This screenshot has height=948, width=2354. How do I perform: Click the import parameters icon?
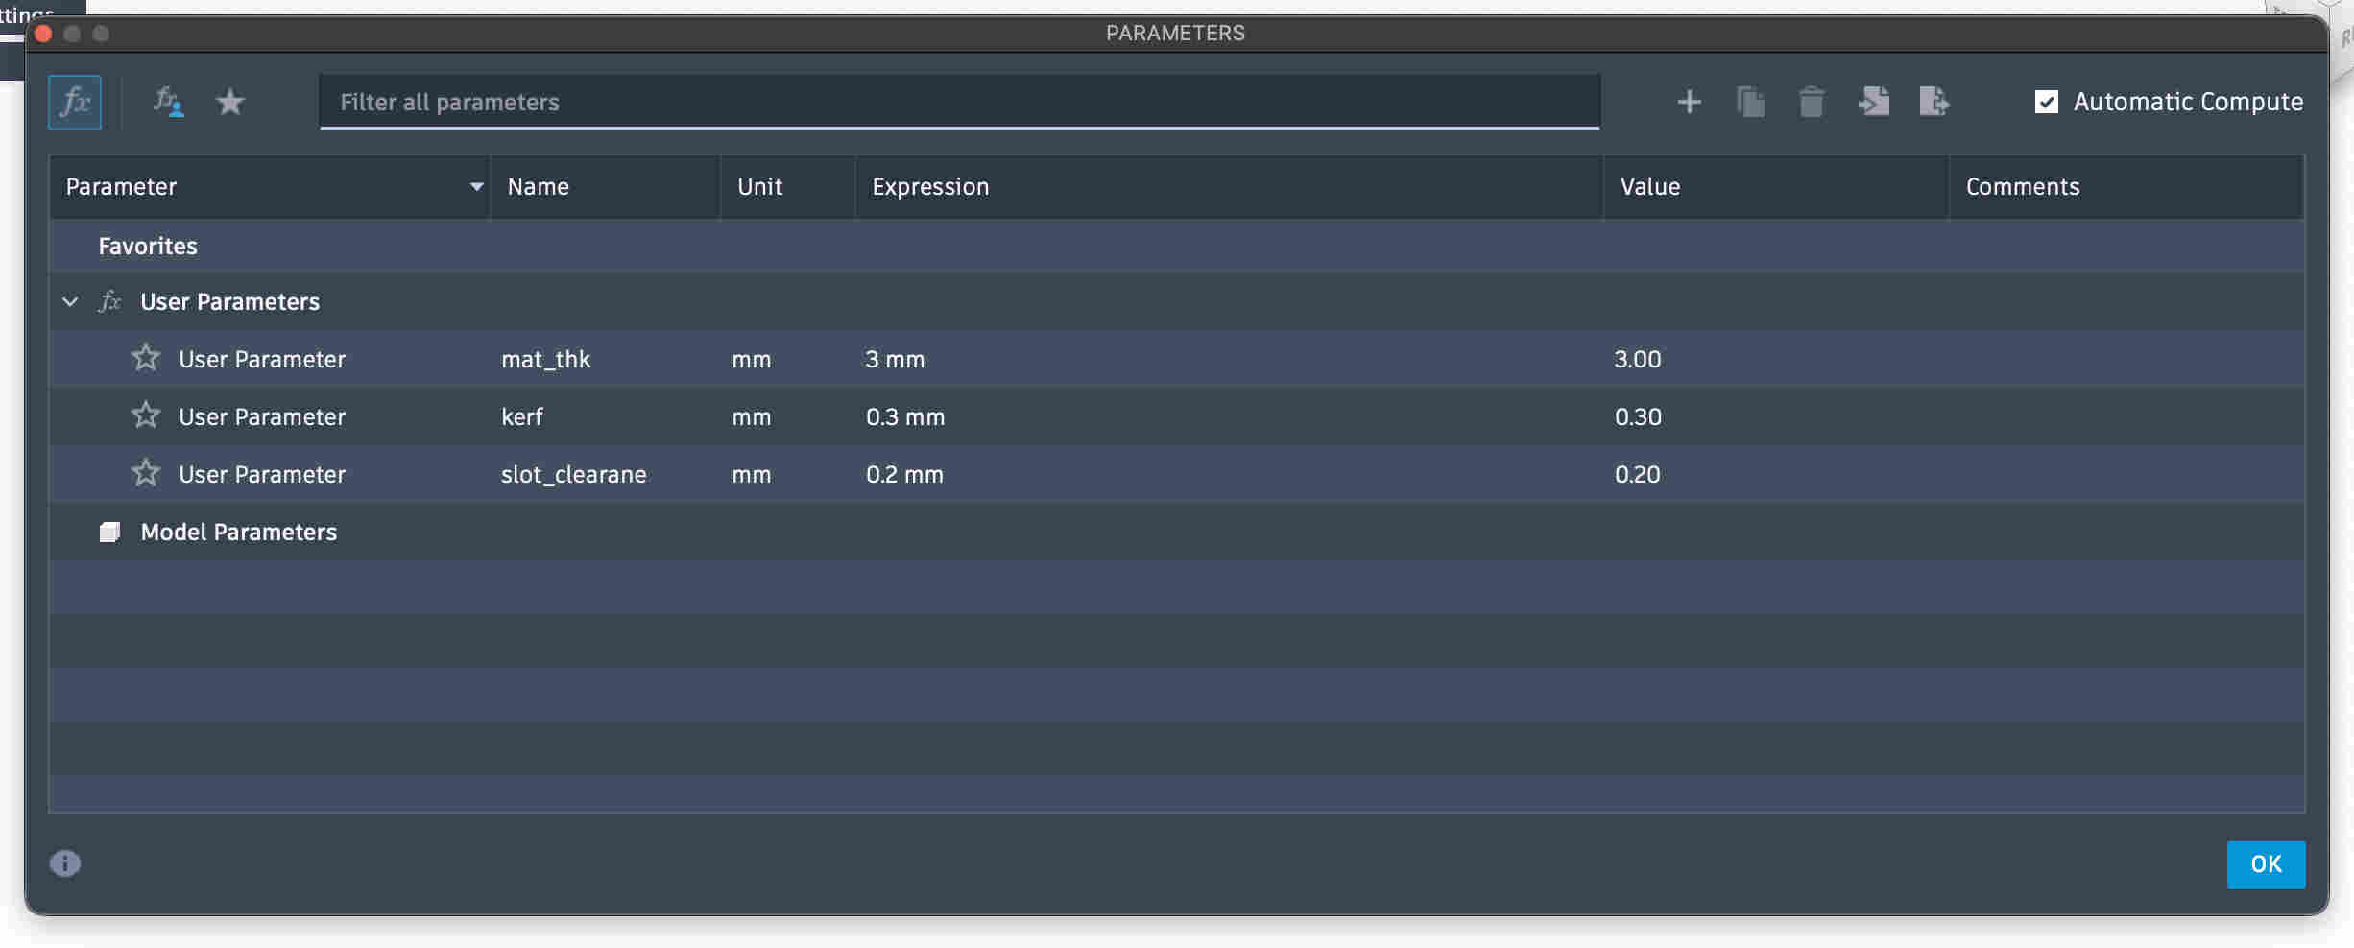coord(1873,102)
